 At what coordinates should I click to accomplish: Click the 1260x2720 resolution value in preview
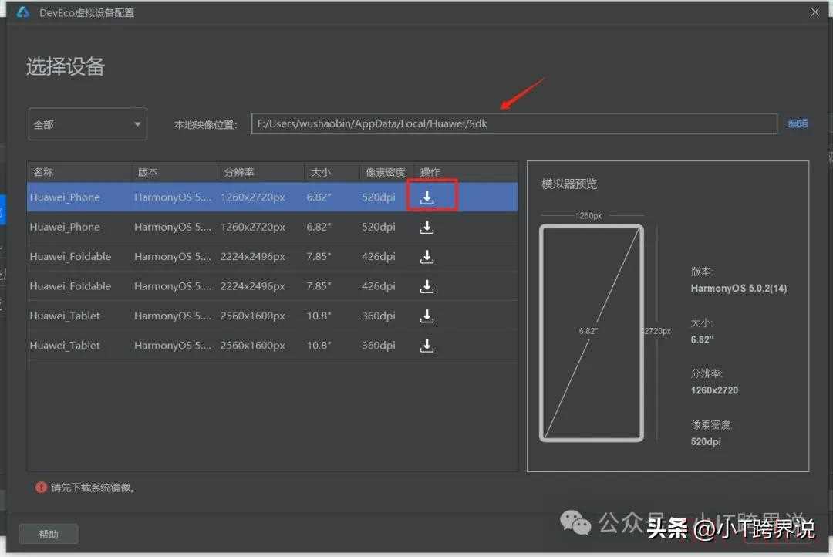(714, 390)
